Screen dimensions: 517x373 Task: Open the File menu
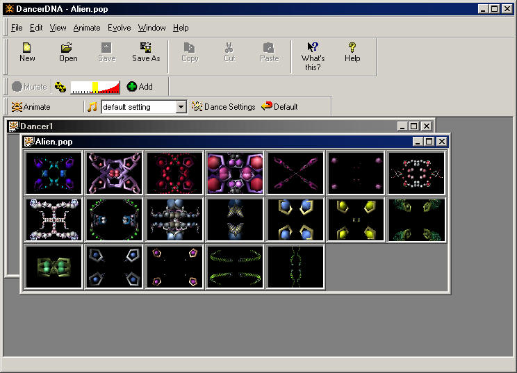click(17, 28)
